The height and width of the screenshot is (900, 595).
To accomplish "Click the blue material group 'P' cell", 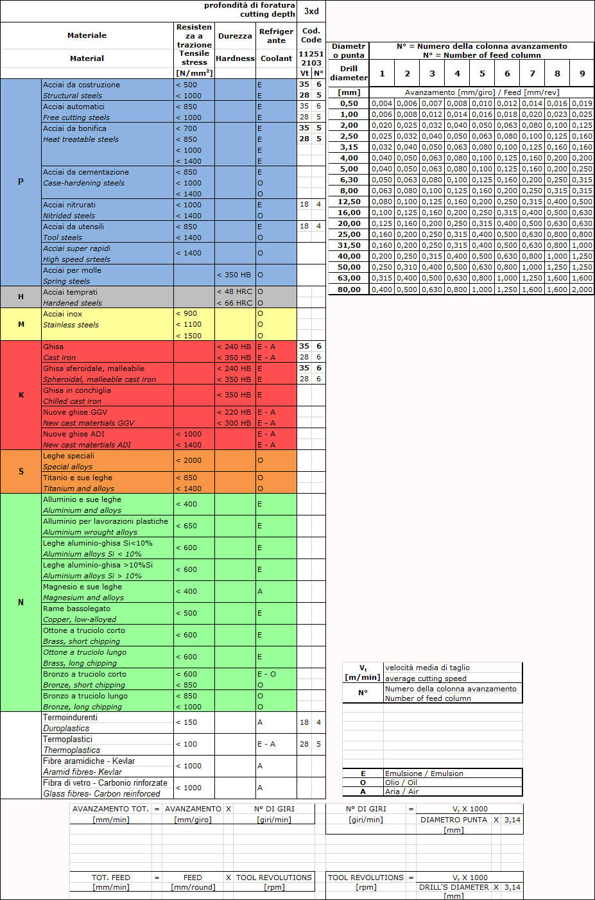I will (x=21, y=182).
